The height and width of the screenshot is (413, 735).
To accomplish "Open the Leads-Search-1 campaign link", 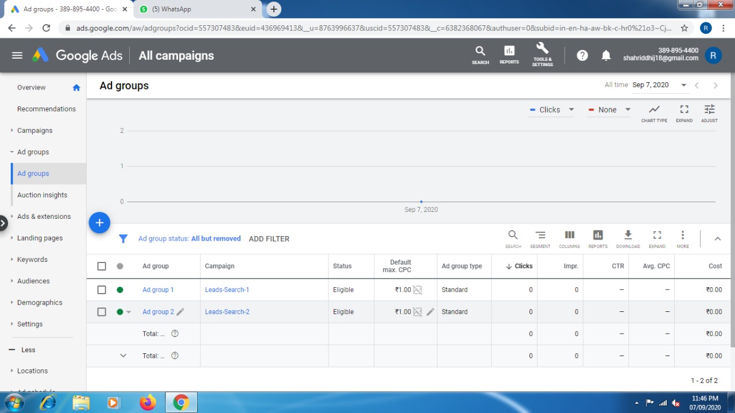I will 227,290.
